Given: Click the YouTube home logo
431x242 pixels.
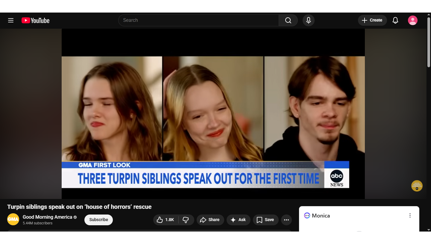Looking at the screenshot, I should [35, 20].
